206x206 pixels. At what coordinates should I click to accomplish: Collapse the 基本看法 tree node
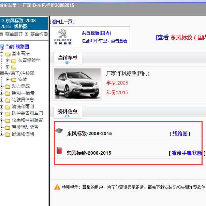point(1,54)
